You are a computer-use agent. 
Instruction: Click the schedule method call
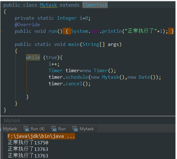(77, 77)
